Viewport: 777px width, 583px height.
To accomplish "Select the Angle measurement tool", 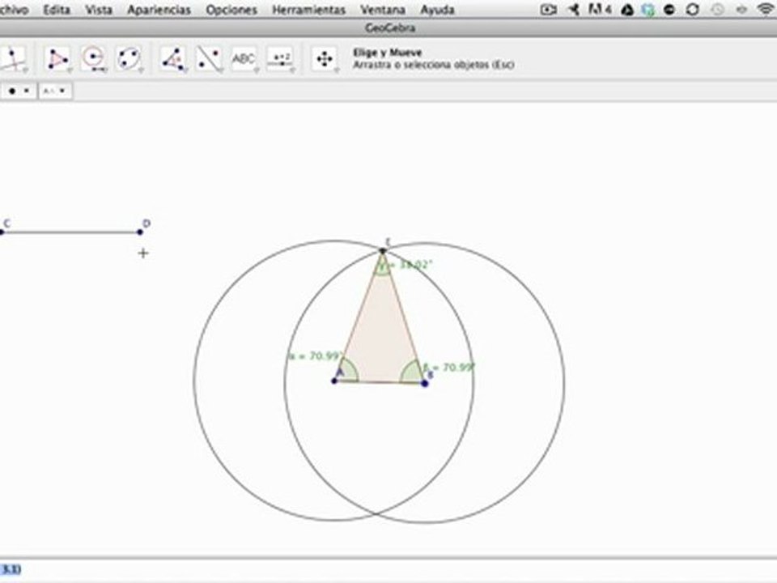I will point(173,58).
